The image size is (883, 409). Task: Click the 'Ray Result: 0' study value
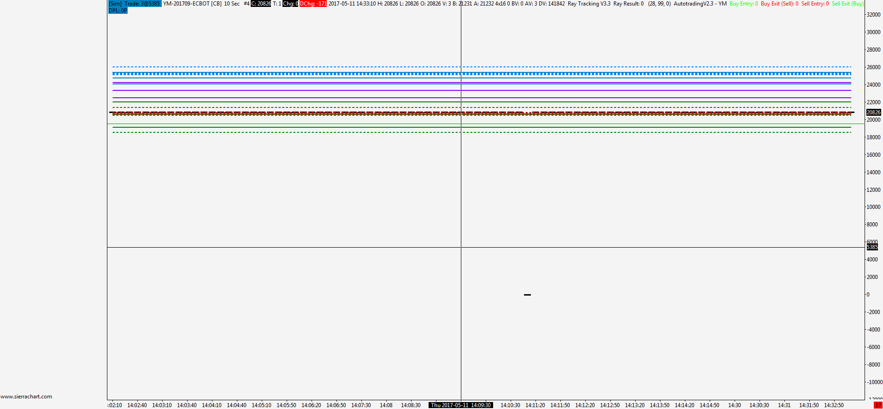(x=629, y=4)
